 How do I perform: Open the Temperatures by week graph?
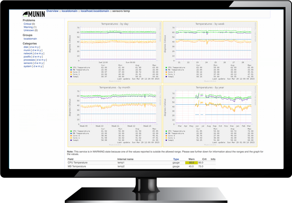tap(210, 52)
